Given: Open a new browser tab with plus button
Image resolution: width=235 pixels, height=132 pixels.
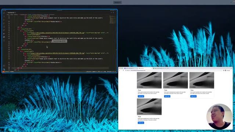Looking at the screenshot, I should [168, 68].
